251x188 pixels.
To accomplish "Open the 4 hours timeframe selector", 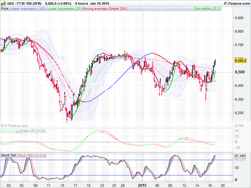I will coord(81,3).
